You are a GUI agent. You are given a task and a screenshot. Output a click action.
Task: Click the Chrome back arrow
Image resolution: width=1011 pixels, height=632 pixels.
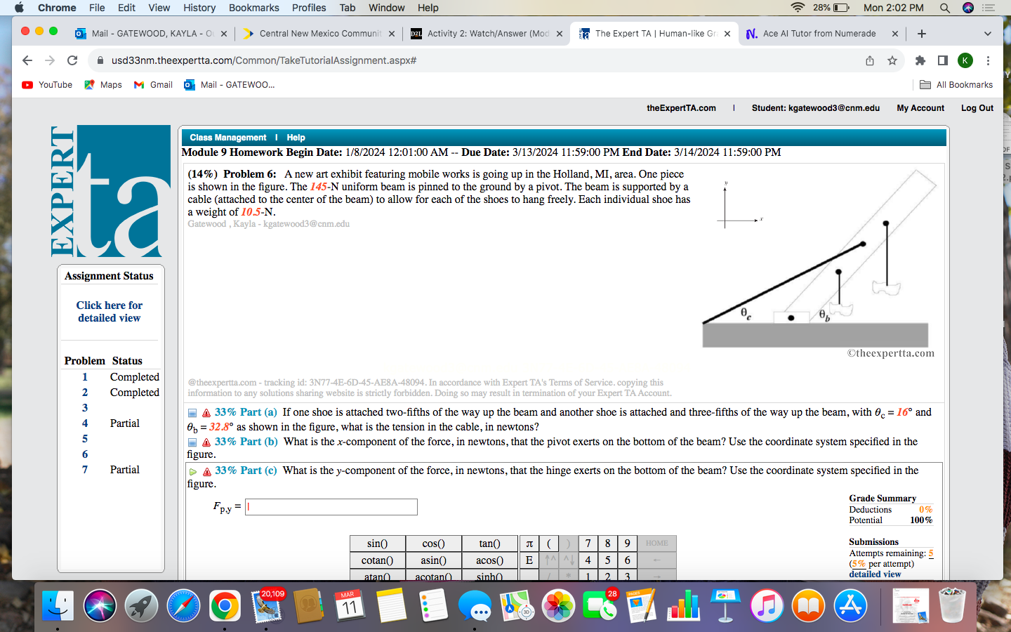tap(27, 60)
